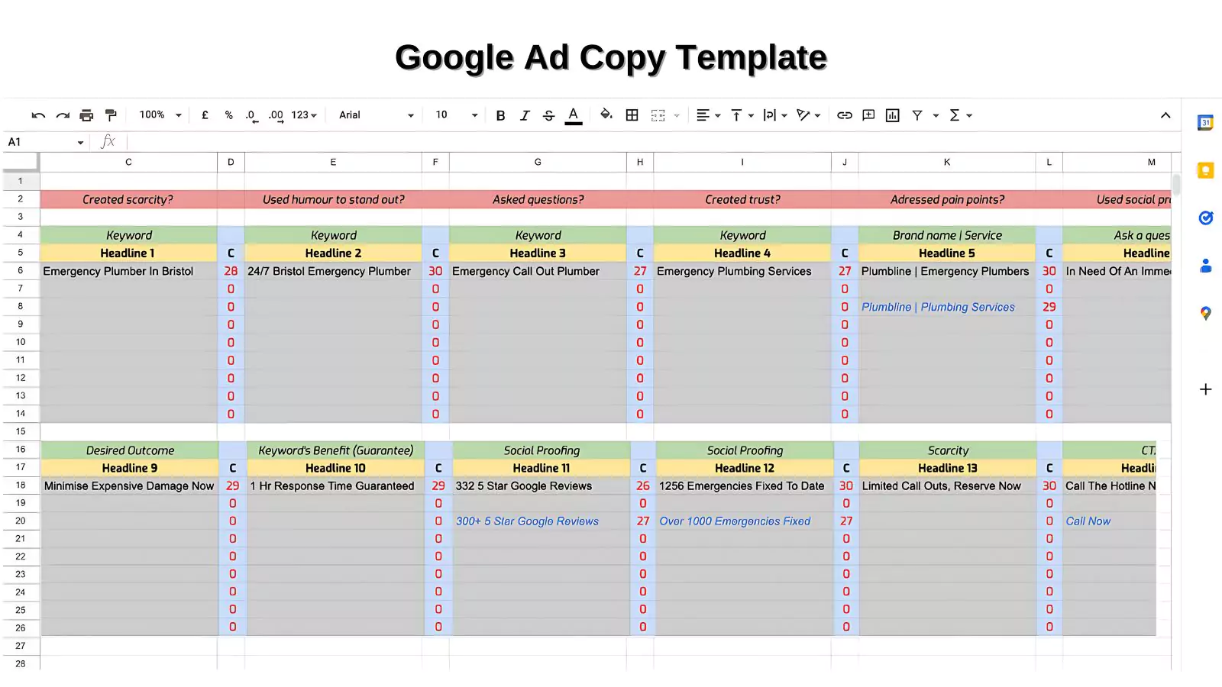Click the Name box showing A1
This screenshot has width=1222, height=687.
click(x=45, y=142)
